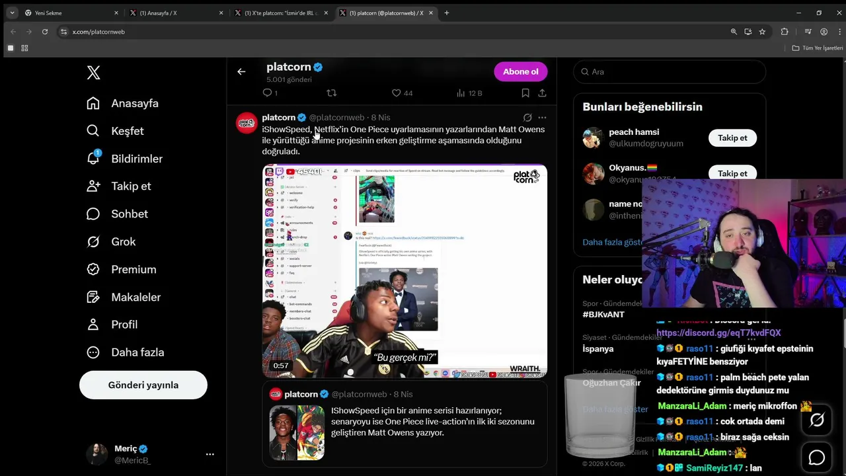Open #BJKvANT trending topic
This screenshot has height=476, width=846.
(x=603, y=315)
